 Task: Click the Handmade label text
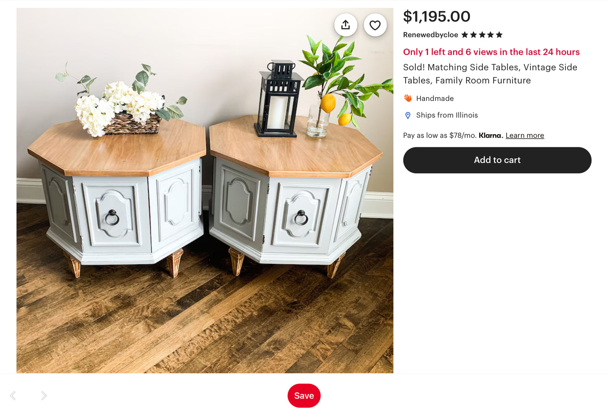click(435, 98)
